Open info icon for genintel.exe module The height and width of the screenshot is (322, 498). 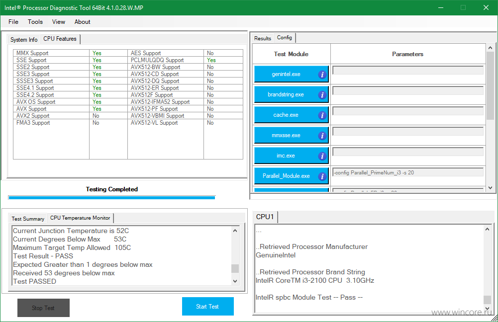click(x=322, y=75)
